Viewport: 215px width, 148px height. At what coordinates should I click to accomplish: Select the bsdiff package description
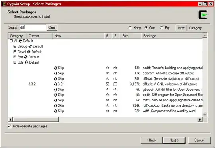[x=172, y=68]
